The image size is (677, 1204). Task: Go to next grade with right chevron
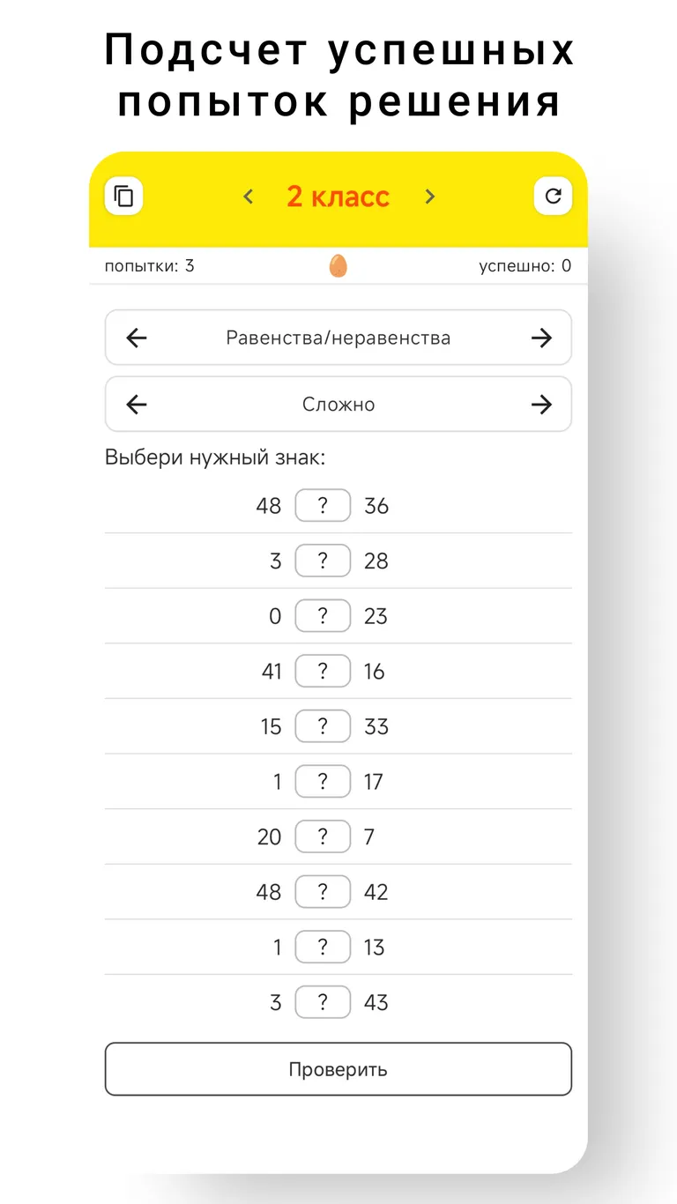coord(429,197)
